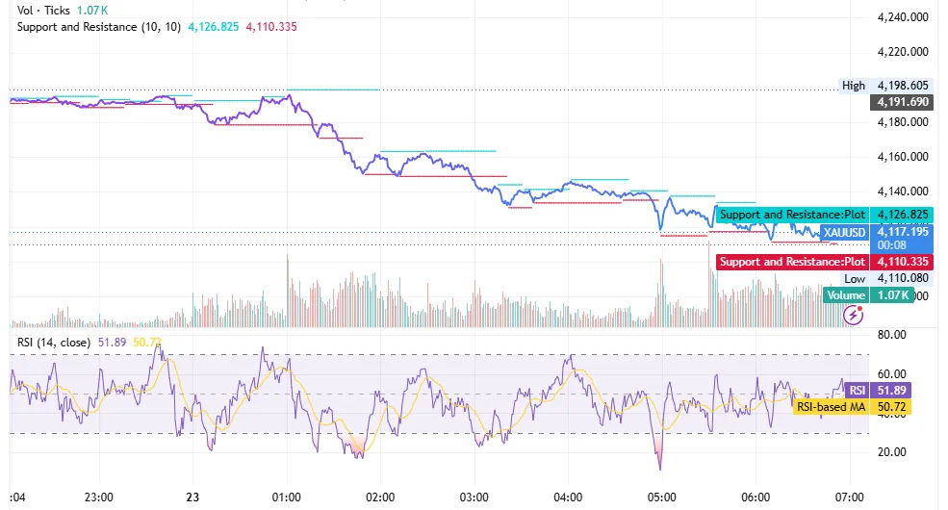Click the purple RSI 51.89 label
The height and width of the screenshot is (510, 948).
pos(878,391)
